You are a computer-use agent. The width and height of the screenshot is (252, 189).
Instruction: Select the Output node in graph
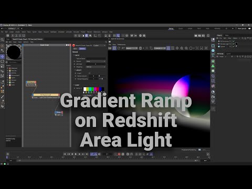59,113
